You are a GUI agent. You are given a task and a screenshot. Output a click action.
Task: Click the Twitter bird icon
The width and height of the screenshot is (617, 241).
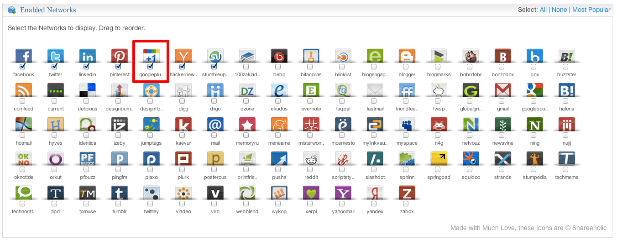[56, 57]
